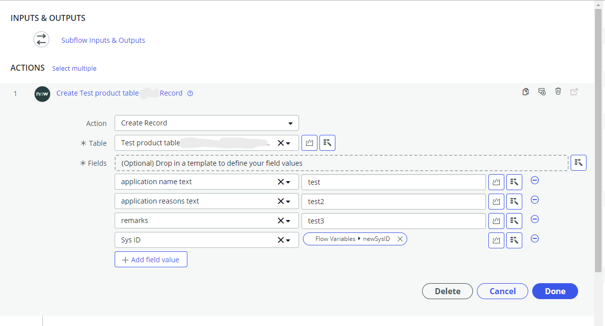Image resolution: width=605 pixels, height=326 pixels.
Task: Click the copy action icon
Action: pos(525,92)
